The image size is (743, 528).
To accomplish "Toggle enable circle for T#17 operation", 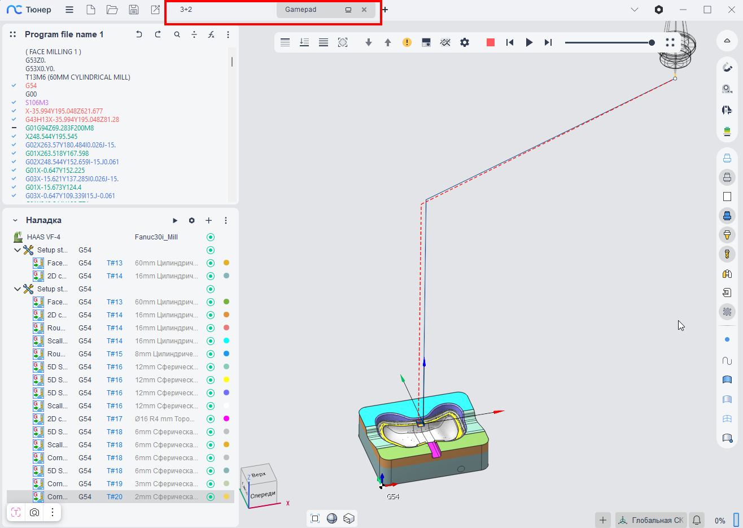I will click(x=211, y=419).
